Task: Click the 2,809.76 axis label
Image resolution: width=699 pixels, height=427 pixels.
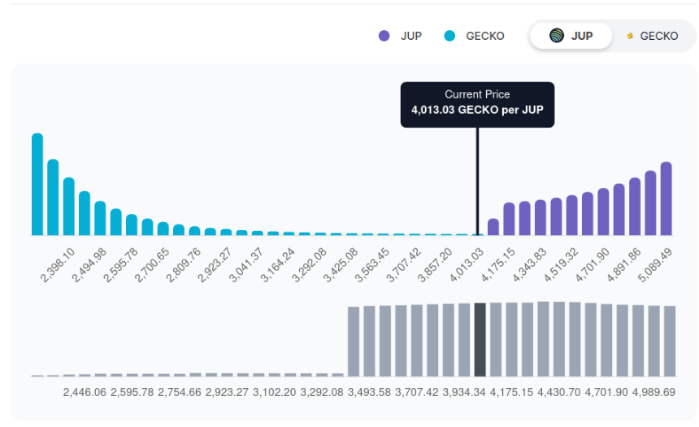Action: 183,265
